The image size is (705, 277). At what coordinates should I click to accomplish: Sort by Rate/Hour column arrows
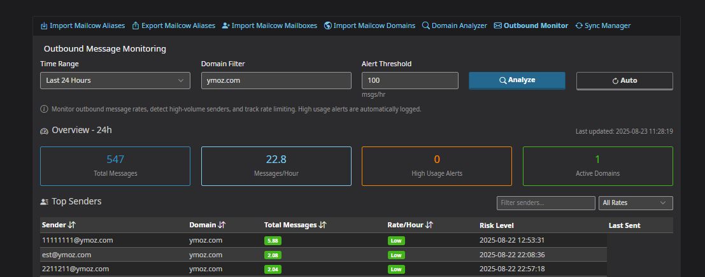point(429,225)
